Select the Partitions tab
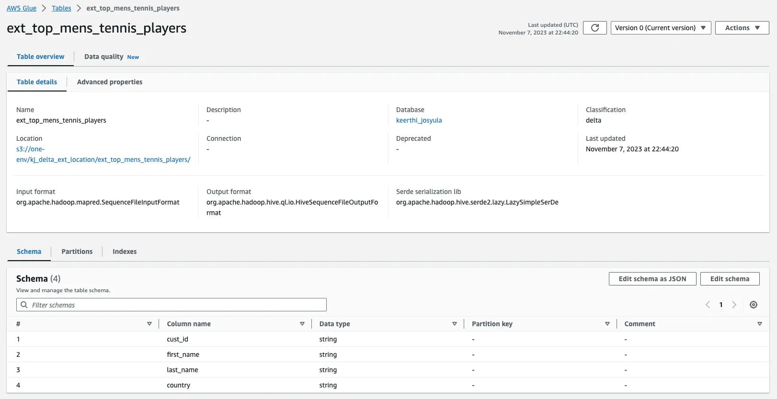Viewport: 777px width, 399px height. click(x=77, y=251)
